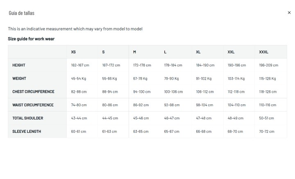This screenshot has height=179, width=295.
Task: Click the SLEEVE LENGTH row label
Action: click(x=27, y=131)
